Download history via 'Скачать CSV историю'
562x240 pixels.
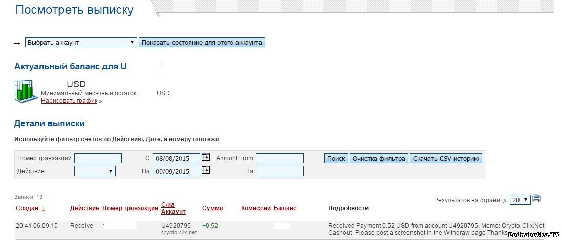click(446, 158)
